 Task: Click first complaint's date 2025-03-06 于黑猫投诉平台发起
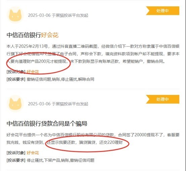(x=58, y=15)
